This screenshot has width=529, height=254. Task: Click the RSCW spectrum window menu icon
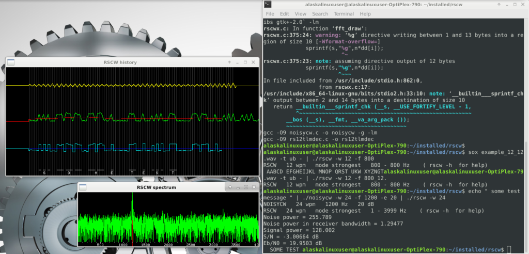[x=83, y=187]
